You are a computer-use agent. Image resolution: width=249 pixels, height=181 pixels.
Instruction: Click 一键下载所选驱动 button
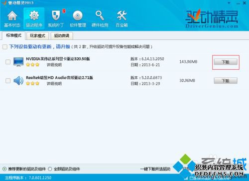click(x=155, y=169)
